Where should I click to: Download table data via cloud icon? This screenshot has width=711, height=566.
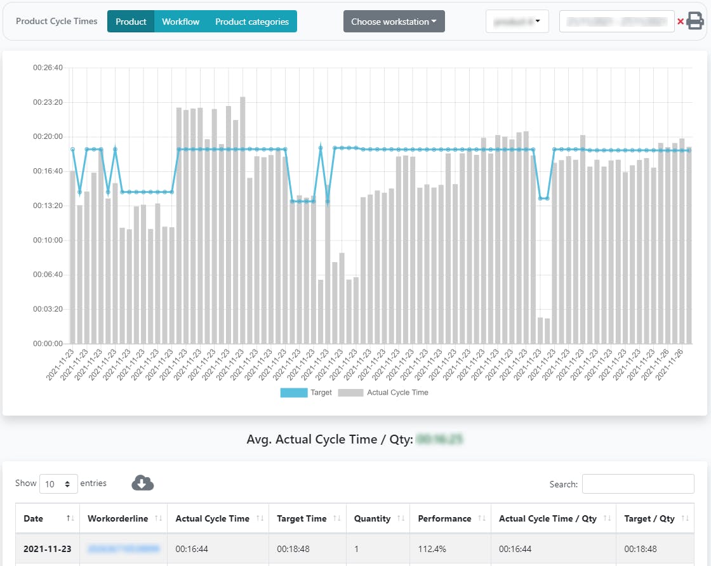(142, 483)
